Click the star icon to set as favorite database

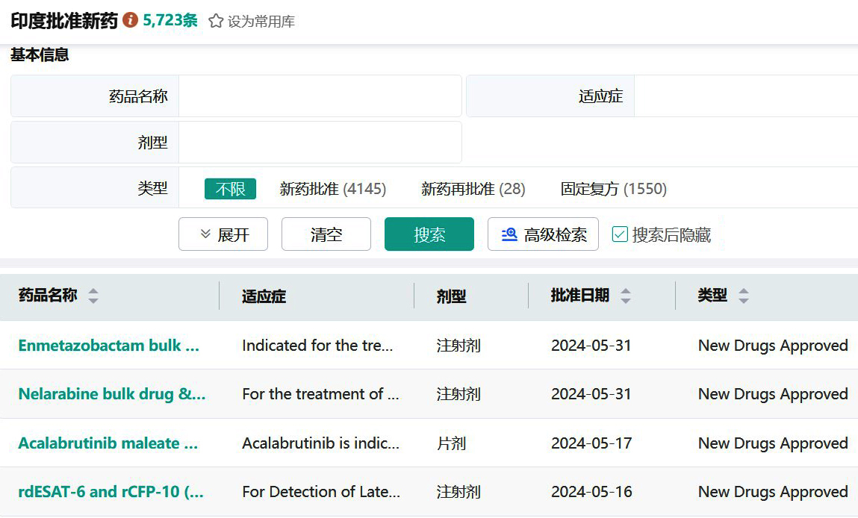(216, 21)
